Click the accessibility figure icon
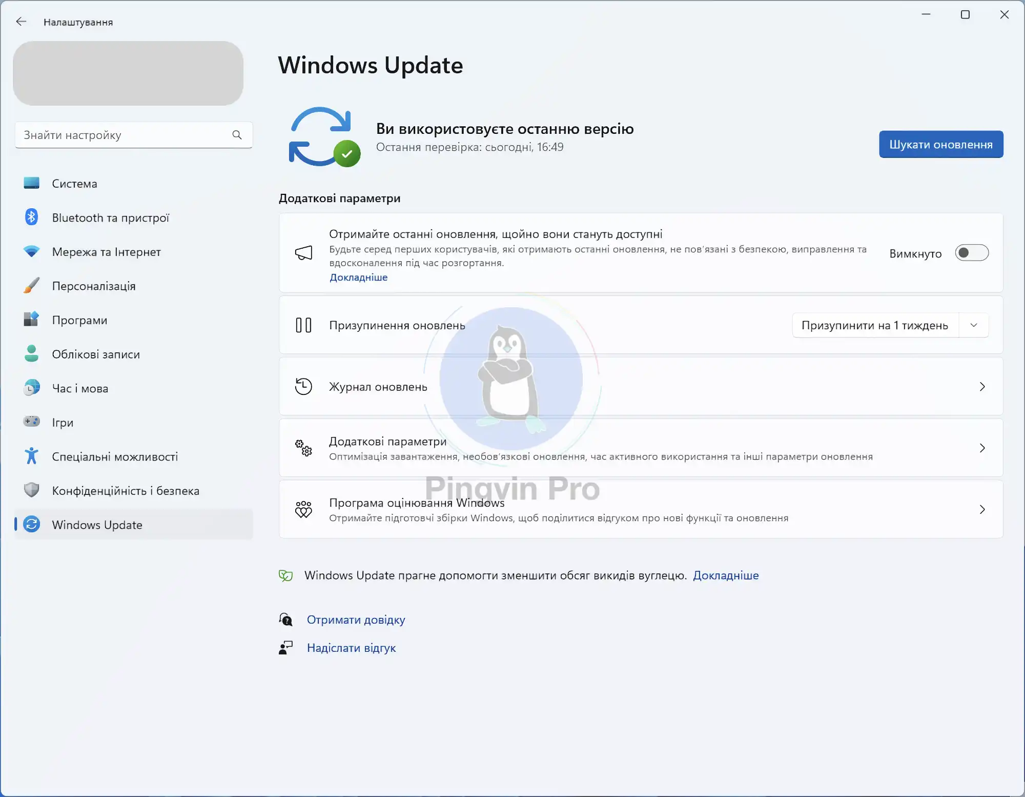The image size is (1025, 797). click(32, 456)
